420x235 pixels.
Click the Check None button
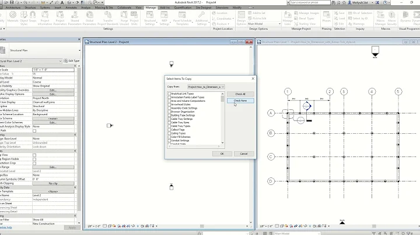(x=240, y=101)
